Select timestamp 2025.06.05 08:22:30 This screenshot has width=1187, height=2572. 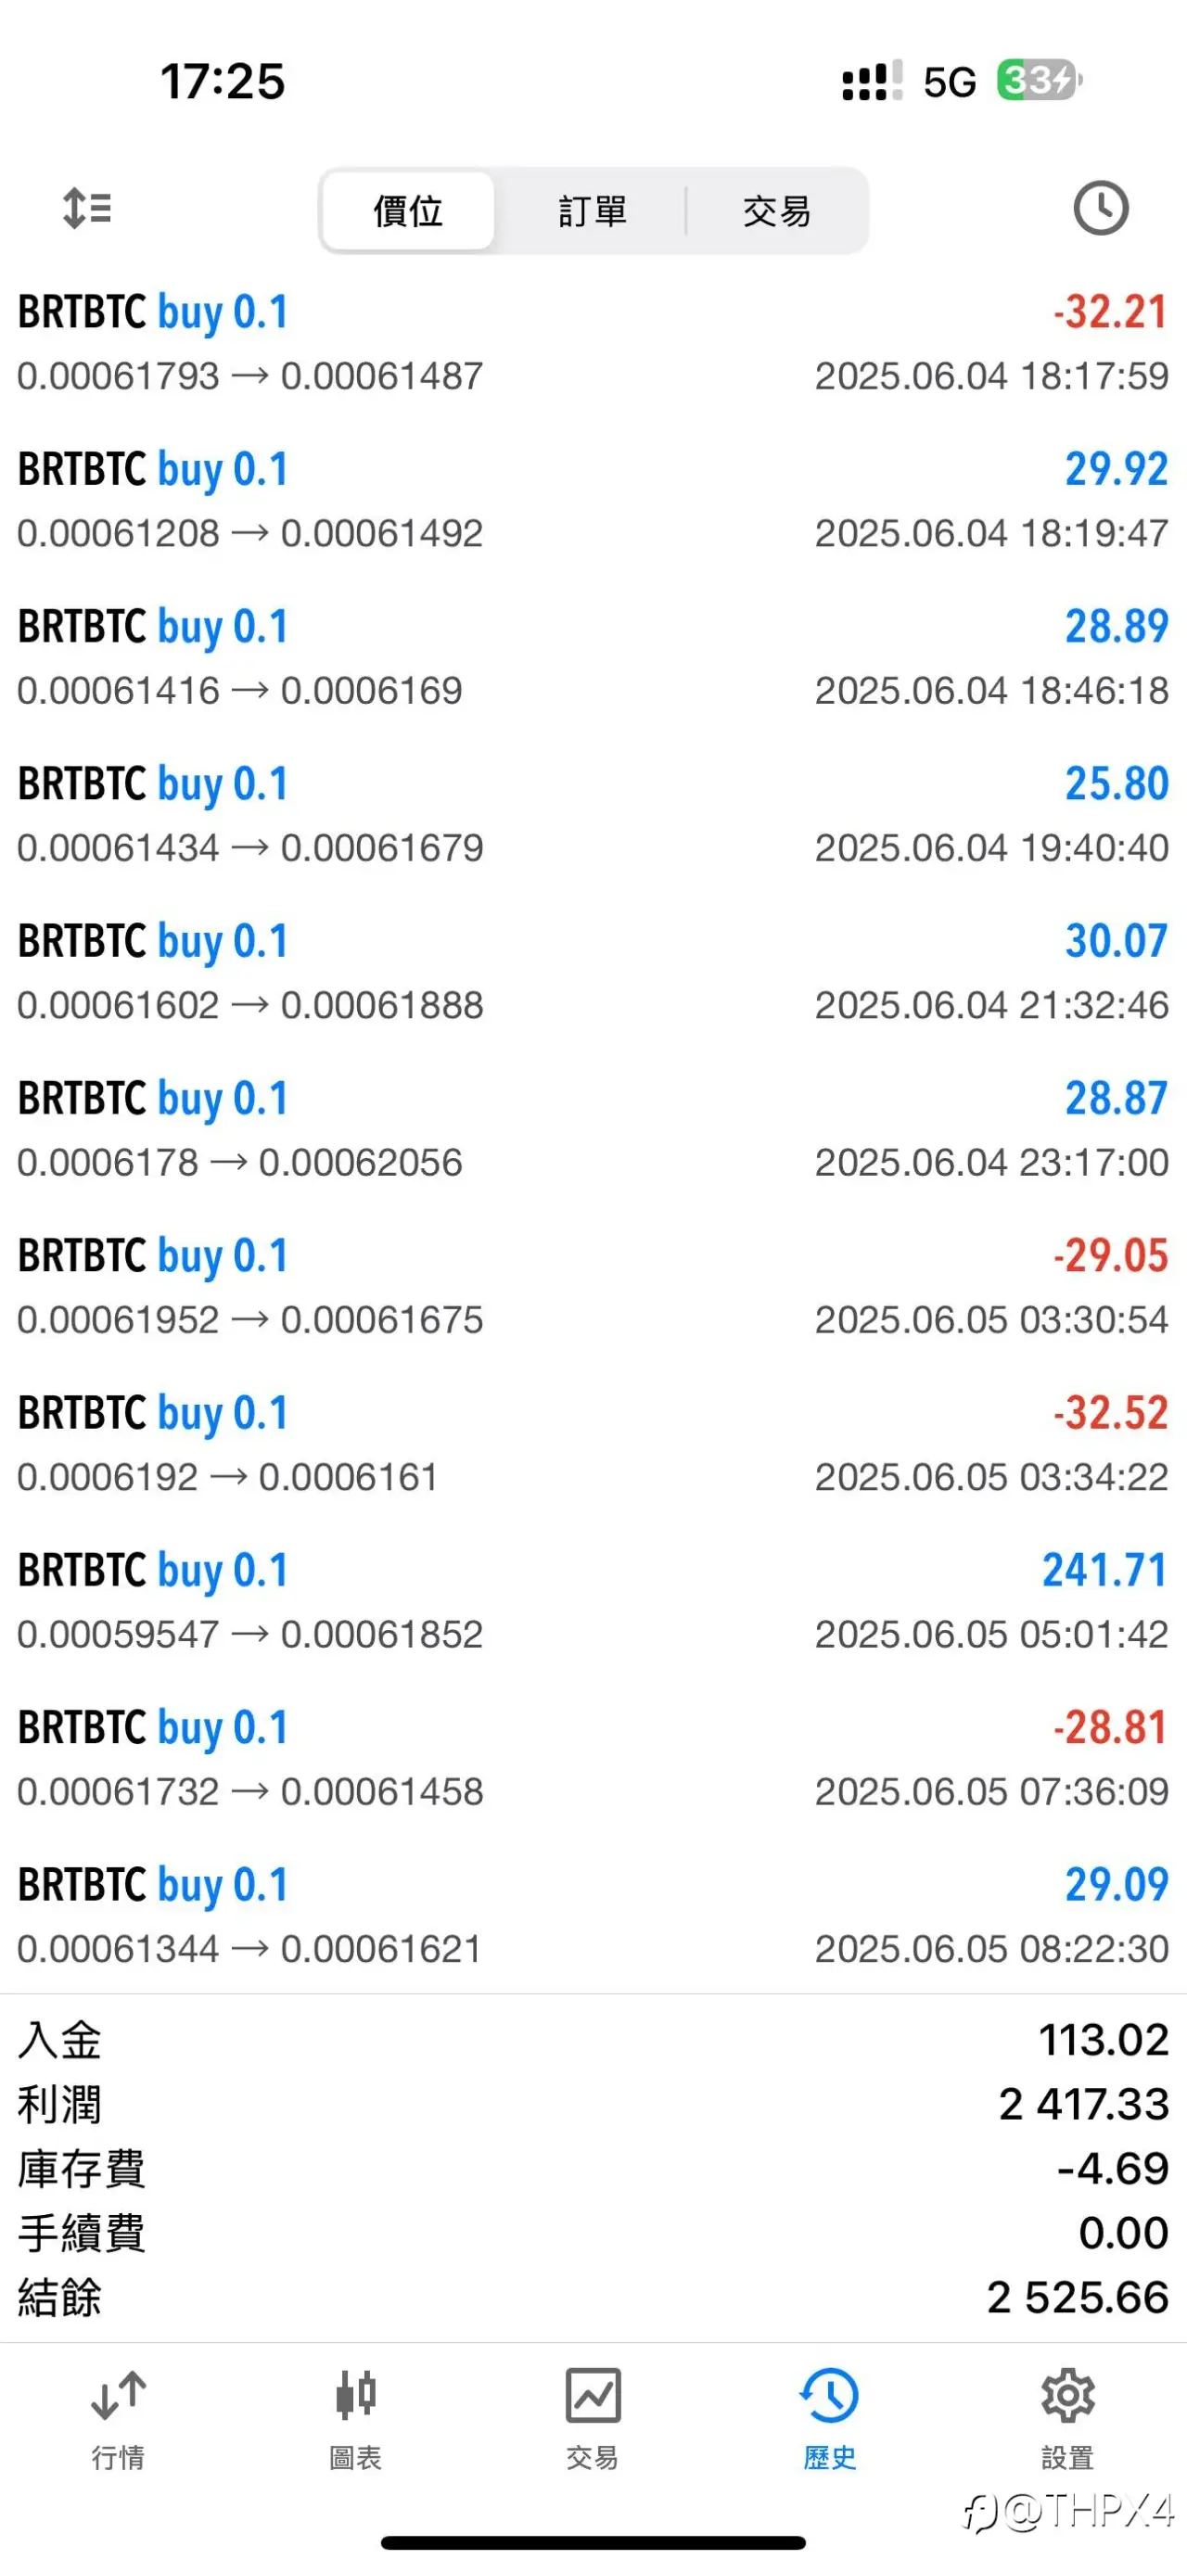pos(991,1949)
